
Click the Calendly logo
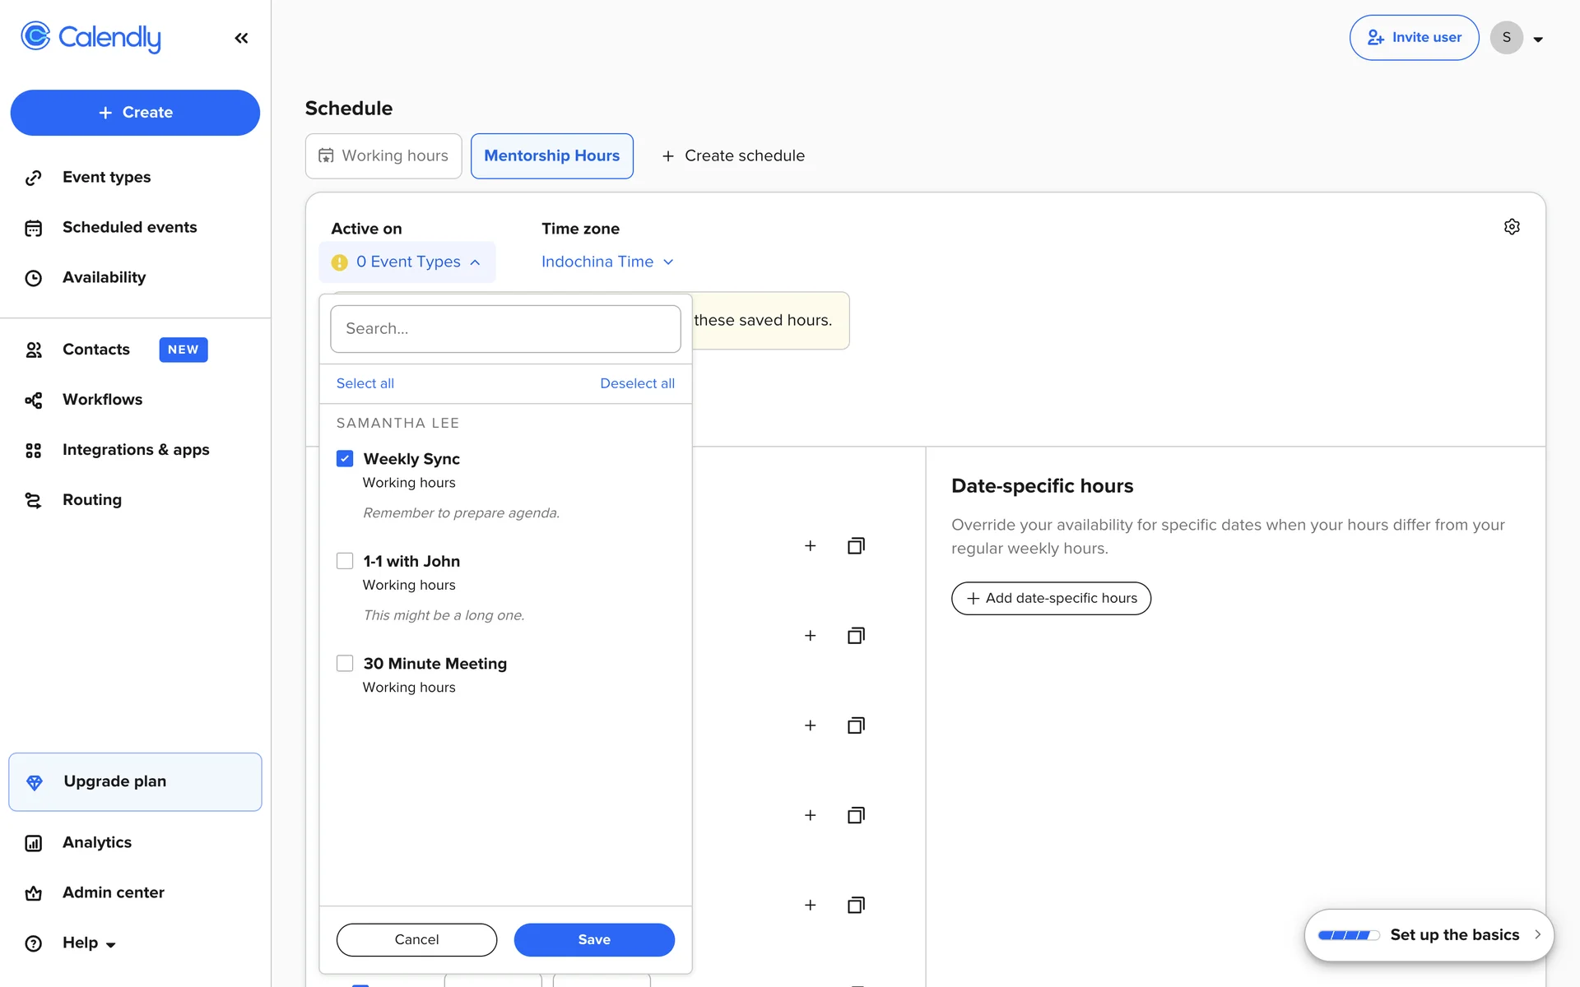(91, 37)
